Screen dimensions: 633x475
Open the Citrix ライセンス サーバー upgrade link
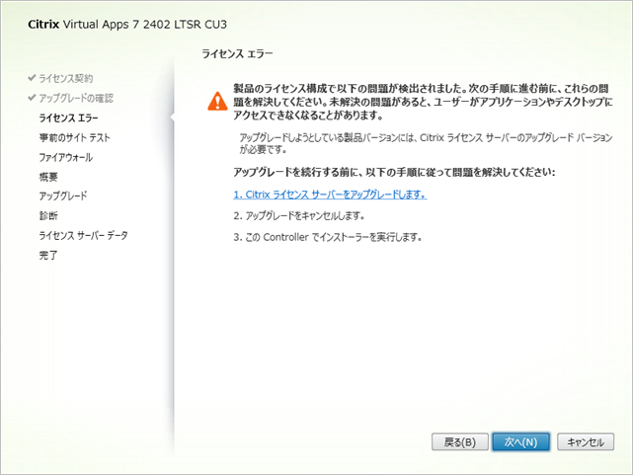(330, 195)
